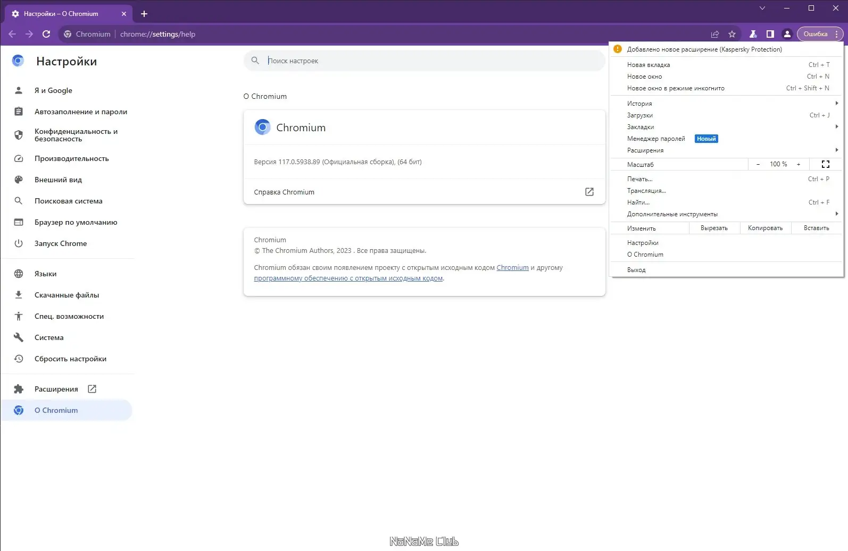Click the browser forward arrow
This screenshot has width=848, height=551.
click(29, 34)
